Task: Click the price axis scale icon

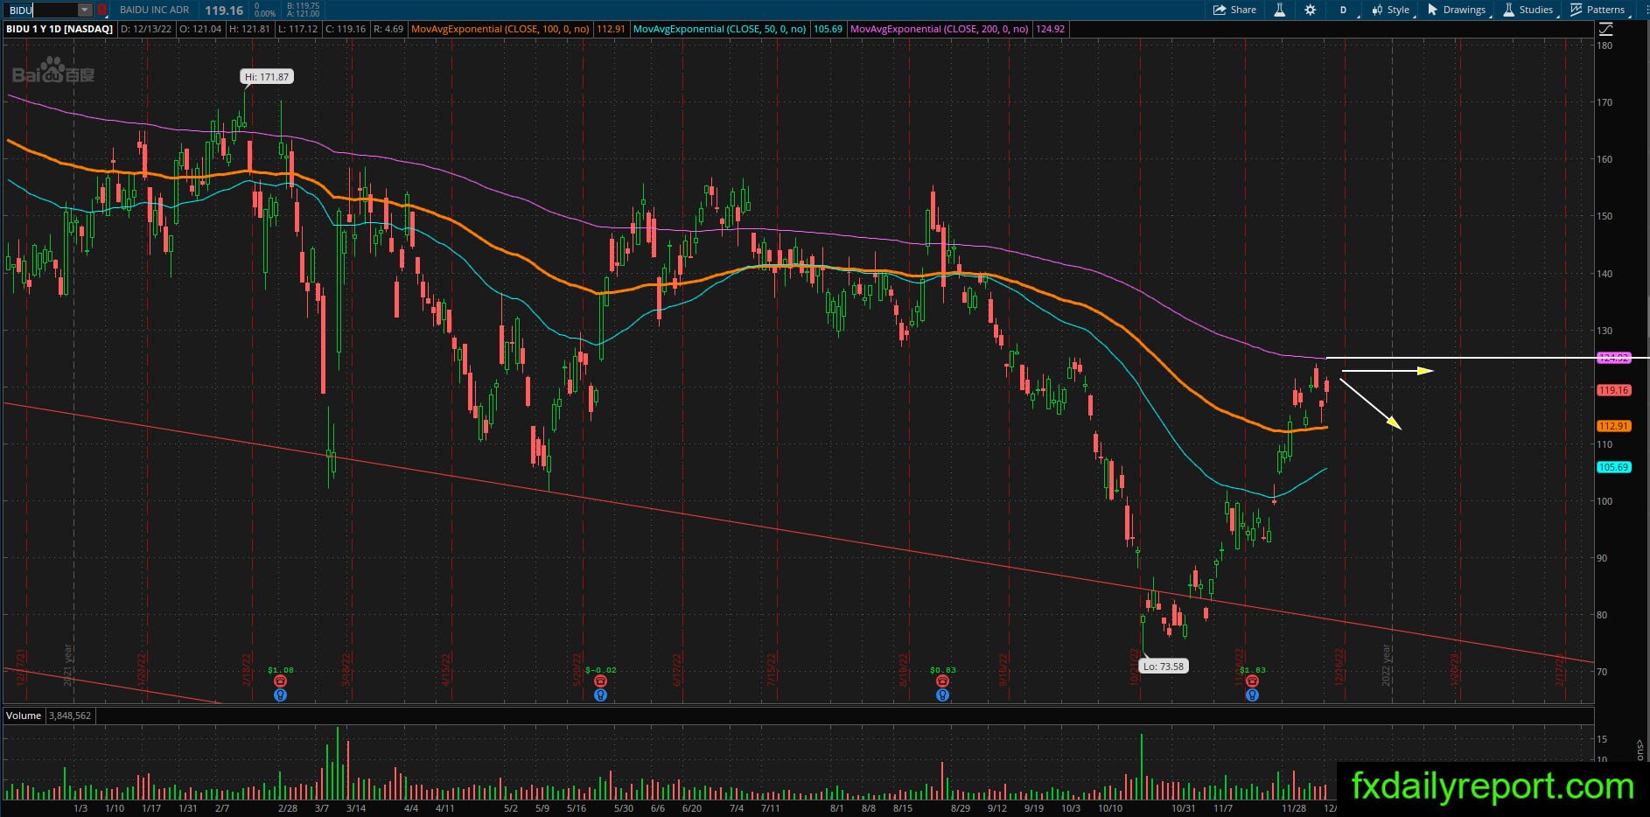Action: 1605,29
